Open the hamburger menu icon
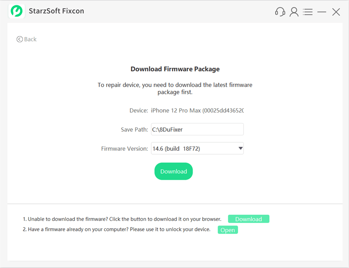Image resolution: width=349 pixels, height=268 pixels. (308, 12)
